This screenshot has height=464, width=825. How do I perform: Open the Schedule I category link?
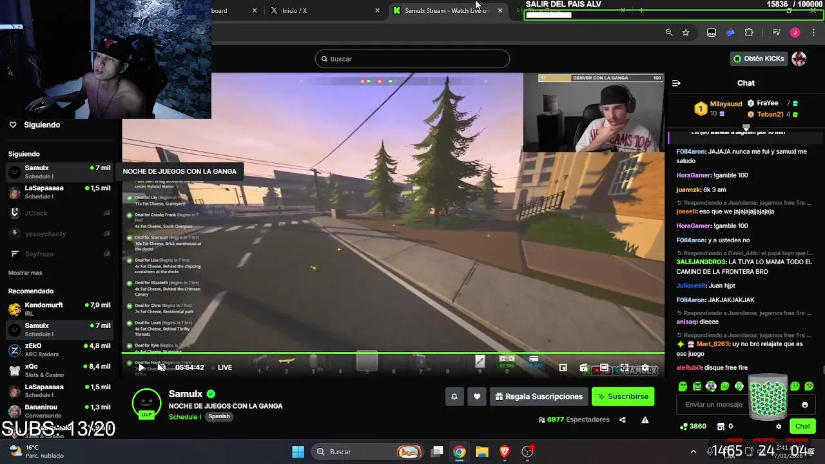pos(184,417)
